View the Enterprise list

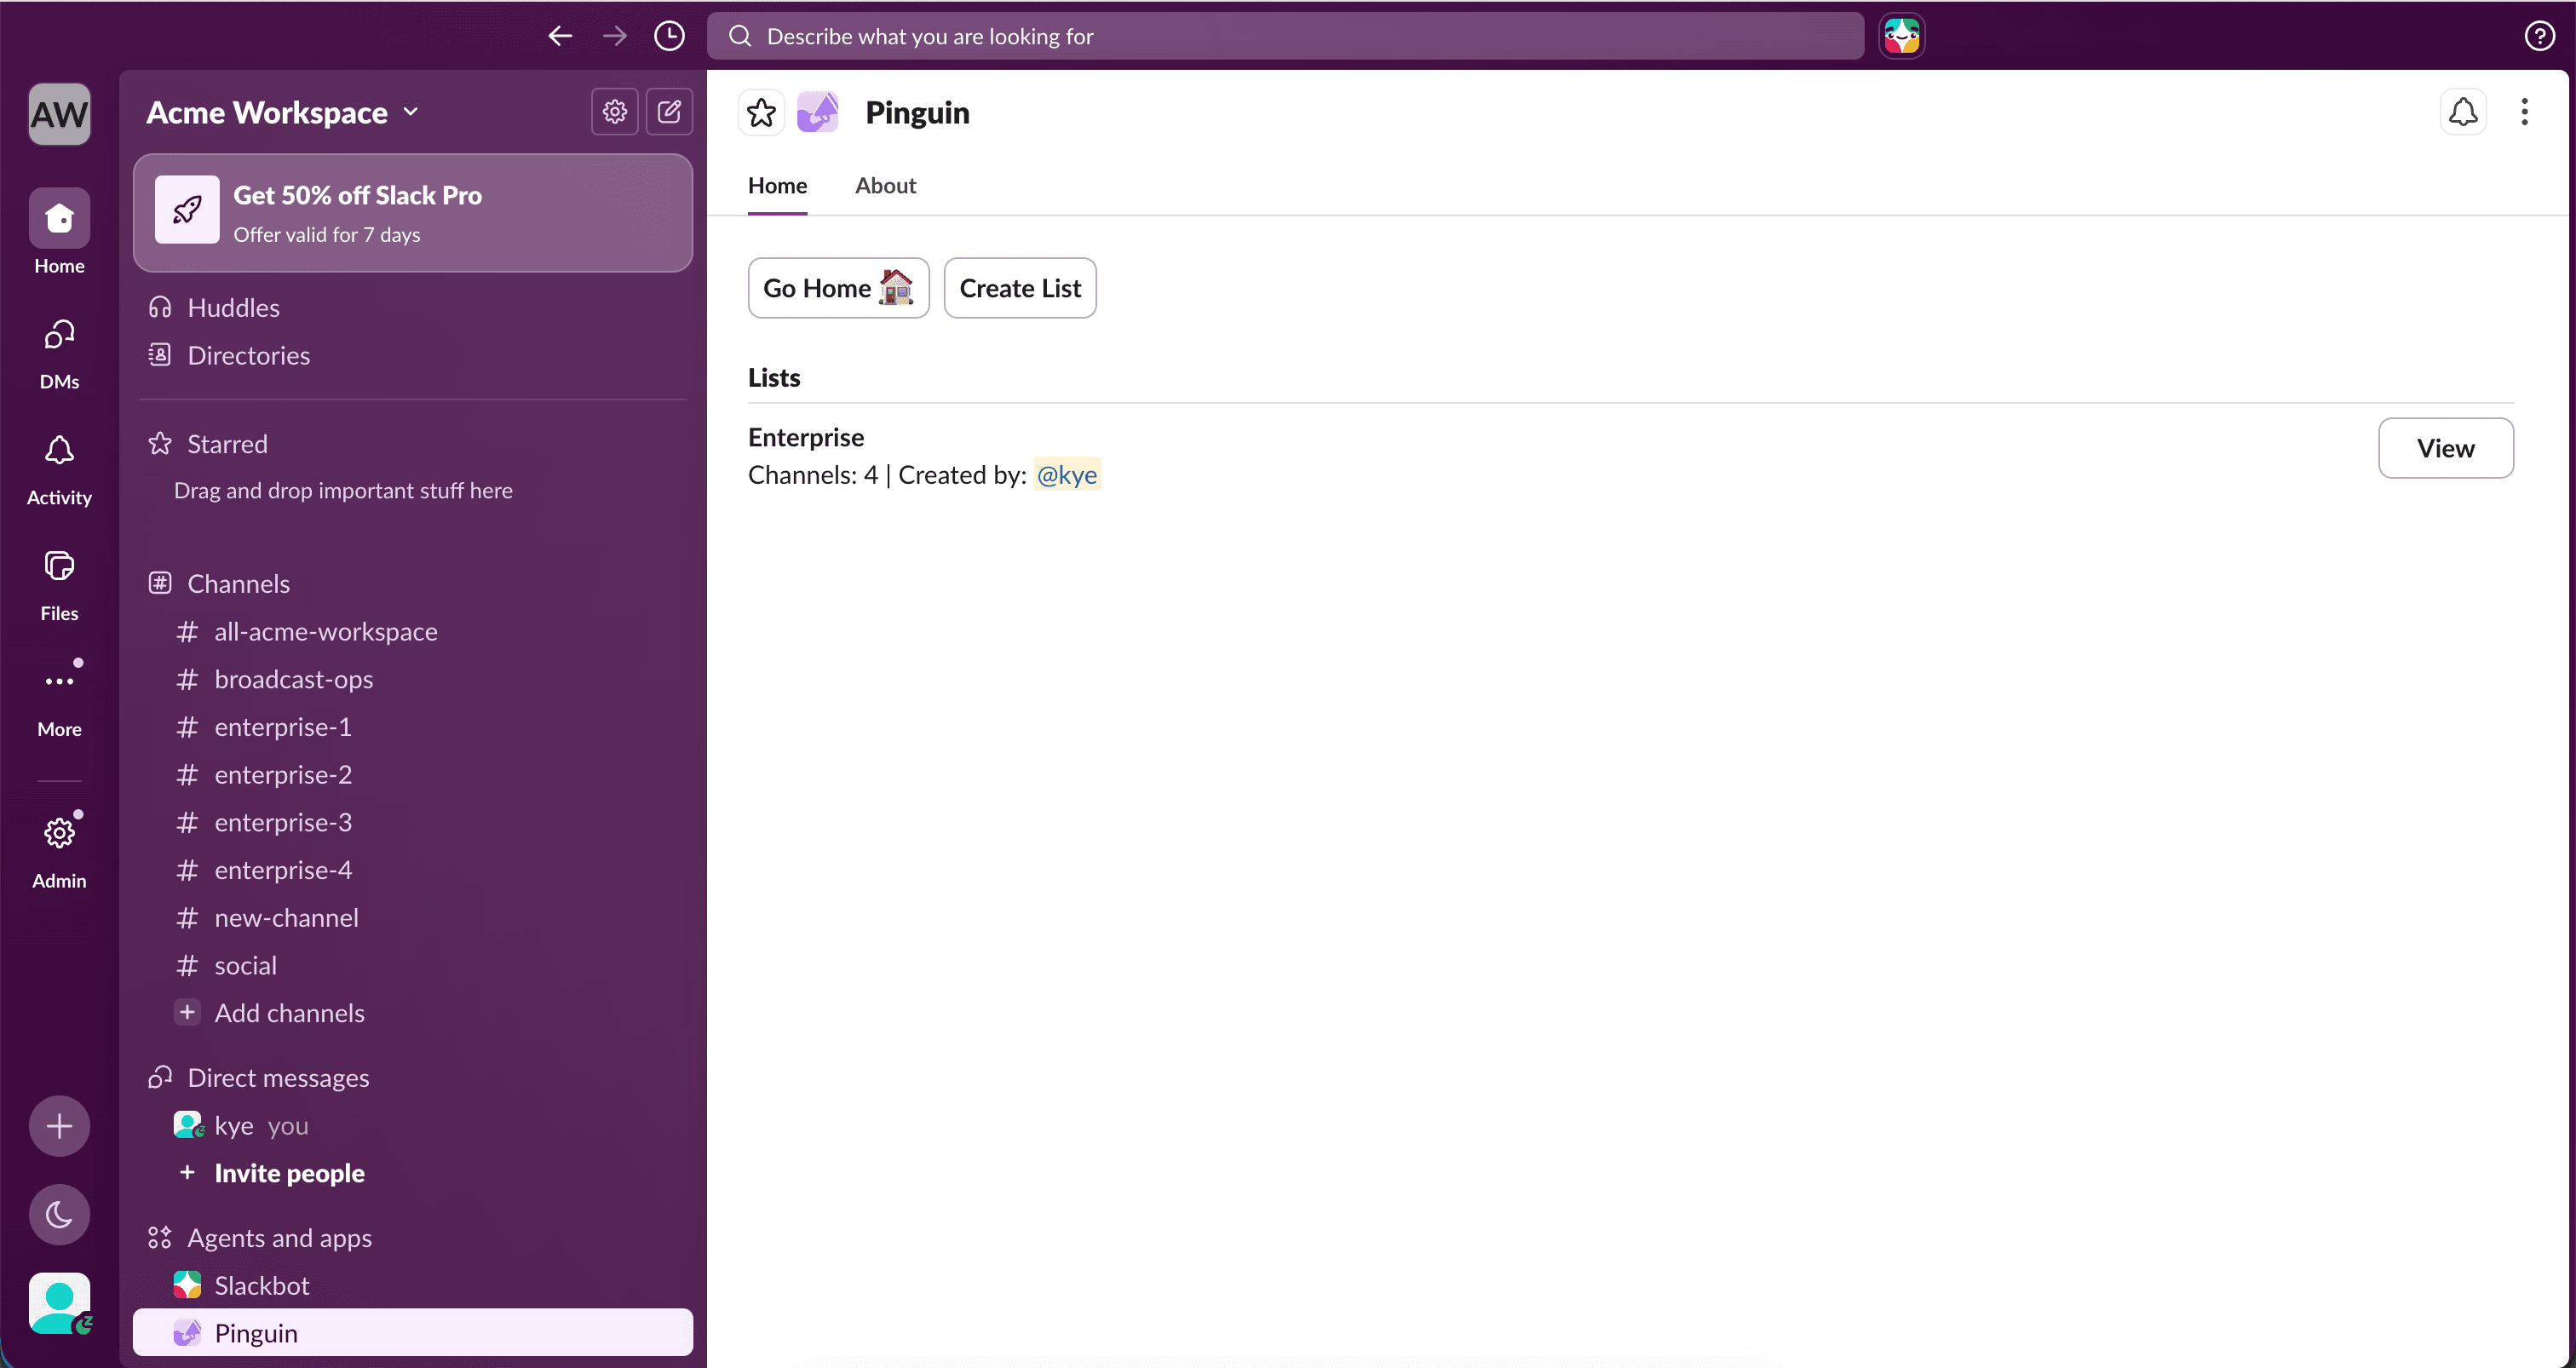coord(2445,448)
